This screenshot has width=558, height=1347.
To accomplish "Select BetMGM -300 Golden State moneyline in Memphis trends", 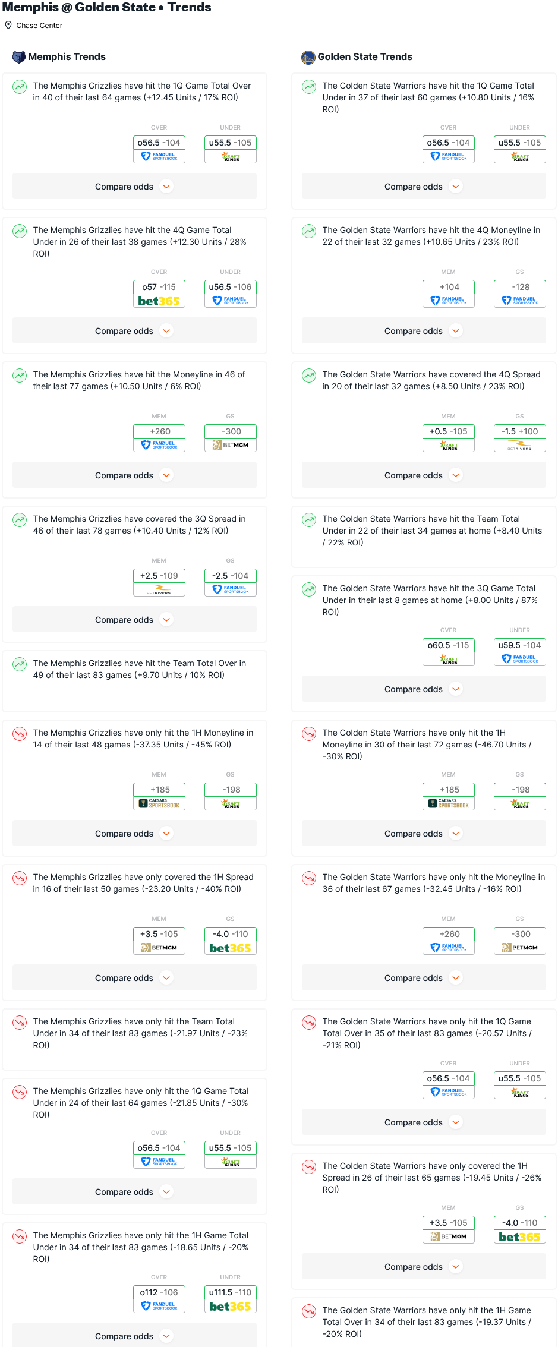I will click(x=231, y=439).
